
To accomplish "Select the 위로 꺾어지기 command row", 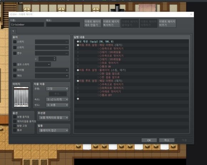I will click(131, 63).
